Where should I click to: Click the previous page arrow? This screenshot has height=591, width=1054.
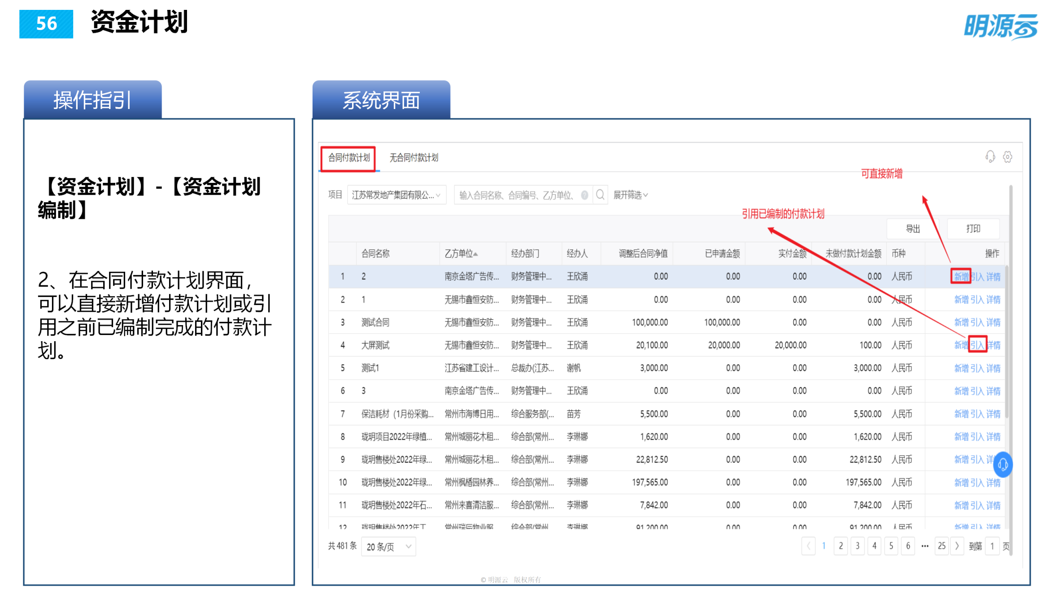point(808,546)
